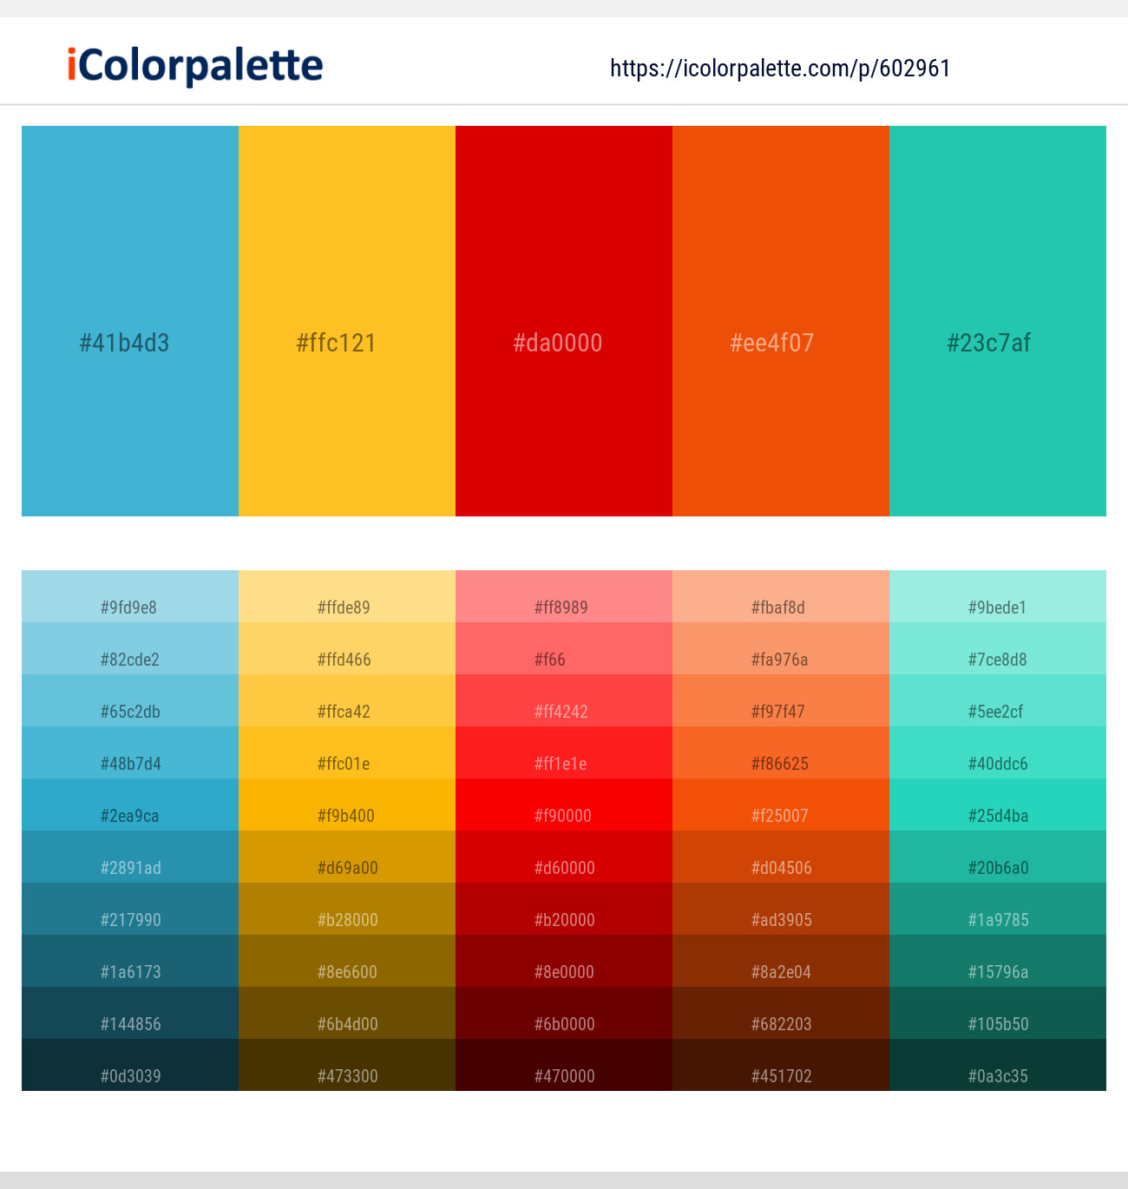Screen dimensions: 1128x1189
Task: Click the olive #6b4d00 shade
Action: tap(347, 1024)
